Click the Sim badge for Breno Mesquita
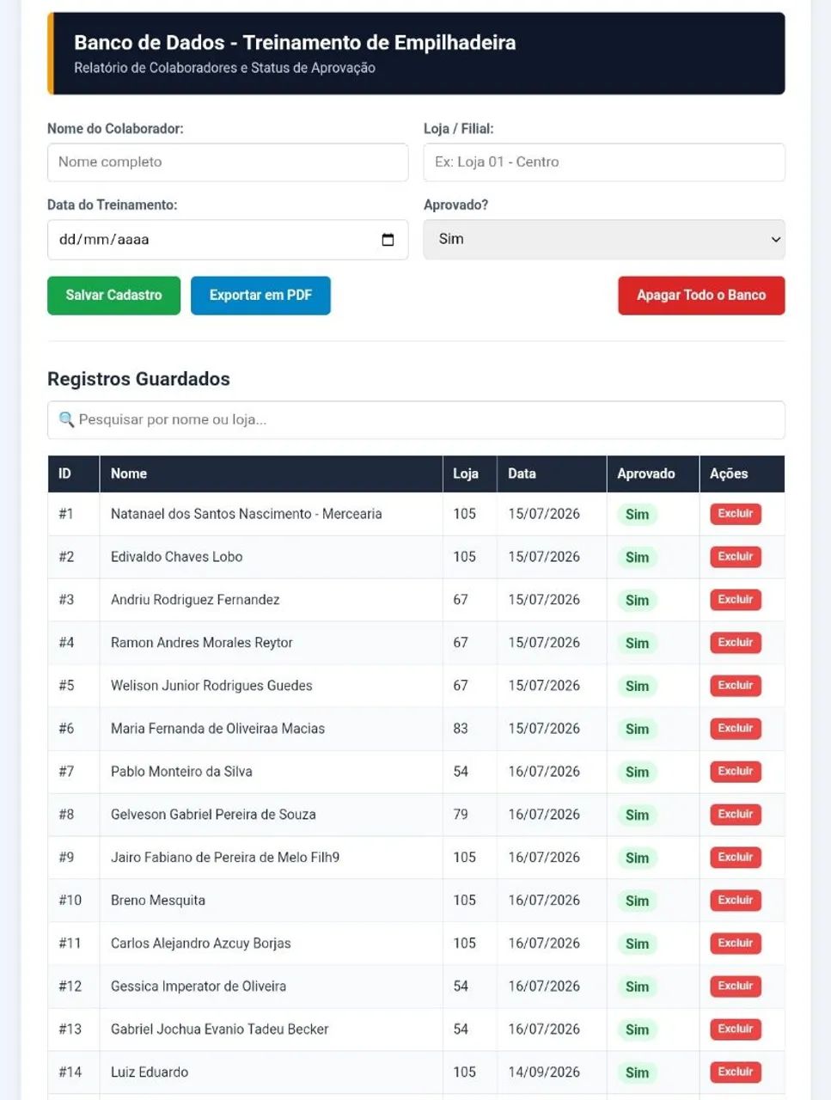 pyautogui.click(x=637, y=901)
